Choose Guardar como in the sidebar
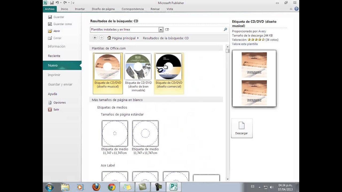The image size is (342, 192). (x=60, y=24)
